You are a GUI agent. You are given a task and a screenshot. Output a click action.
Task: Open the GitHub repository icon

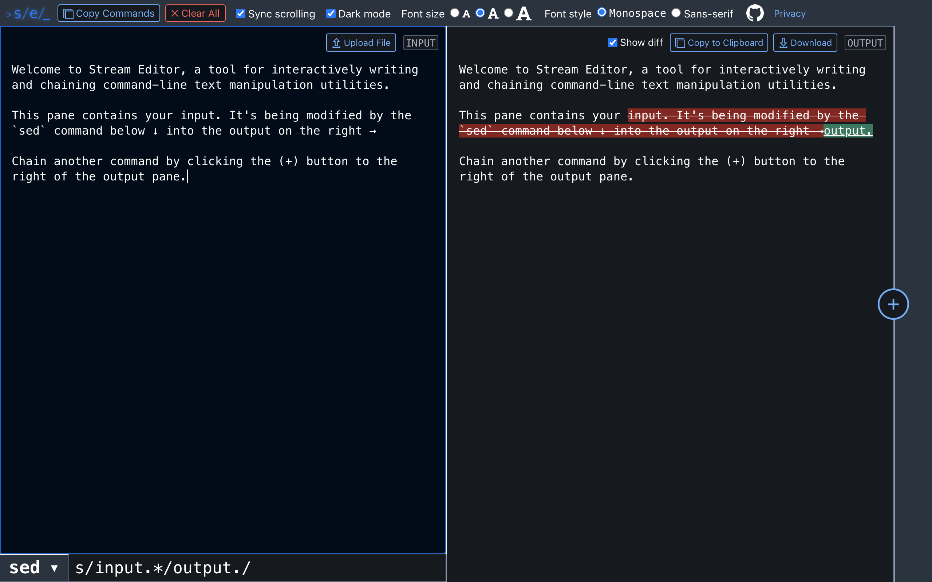[754, 13]
